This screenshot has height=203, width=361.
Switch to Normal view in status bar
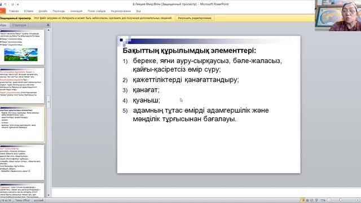302,201
